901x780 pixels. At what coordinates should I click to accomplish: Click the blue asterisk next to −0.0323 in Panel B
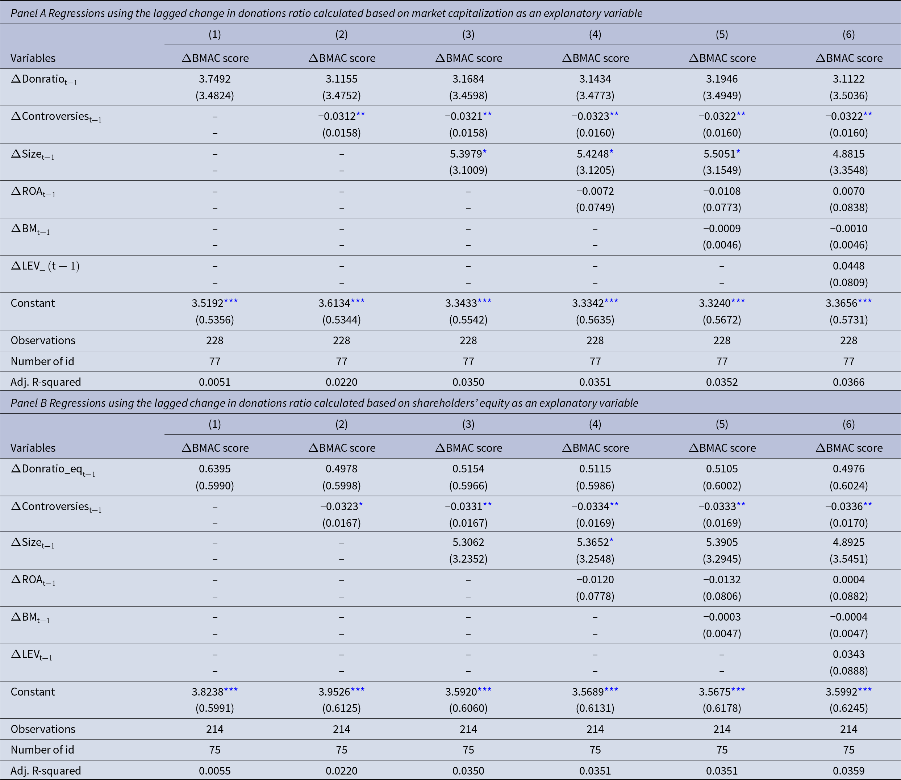point(360,504)
